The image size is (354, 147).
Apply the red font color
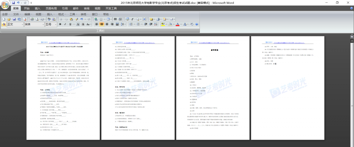177,25
